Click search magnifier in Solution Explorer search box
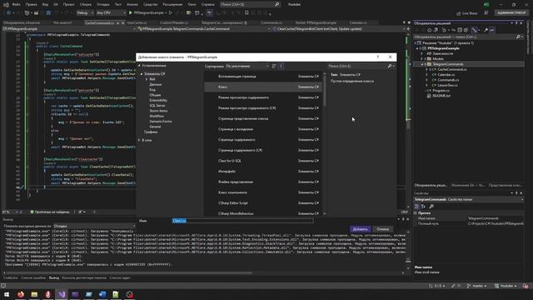 pyautogui.click(x=518, y=37)
